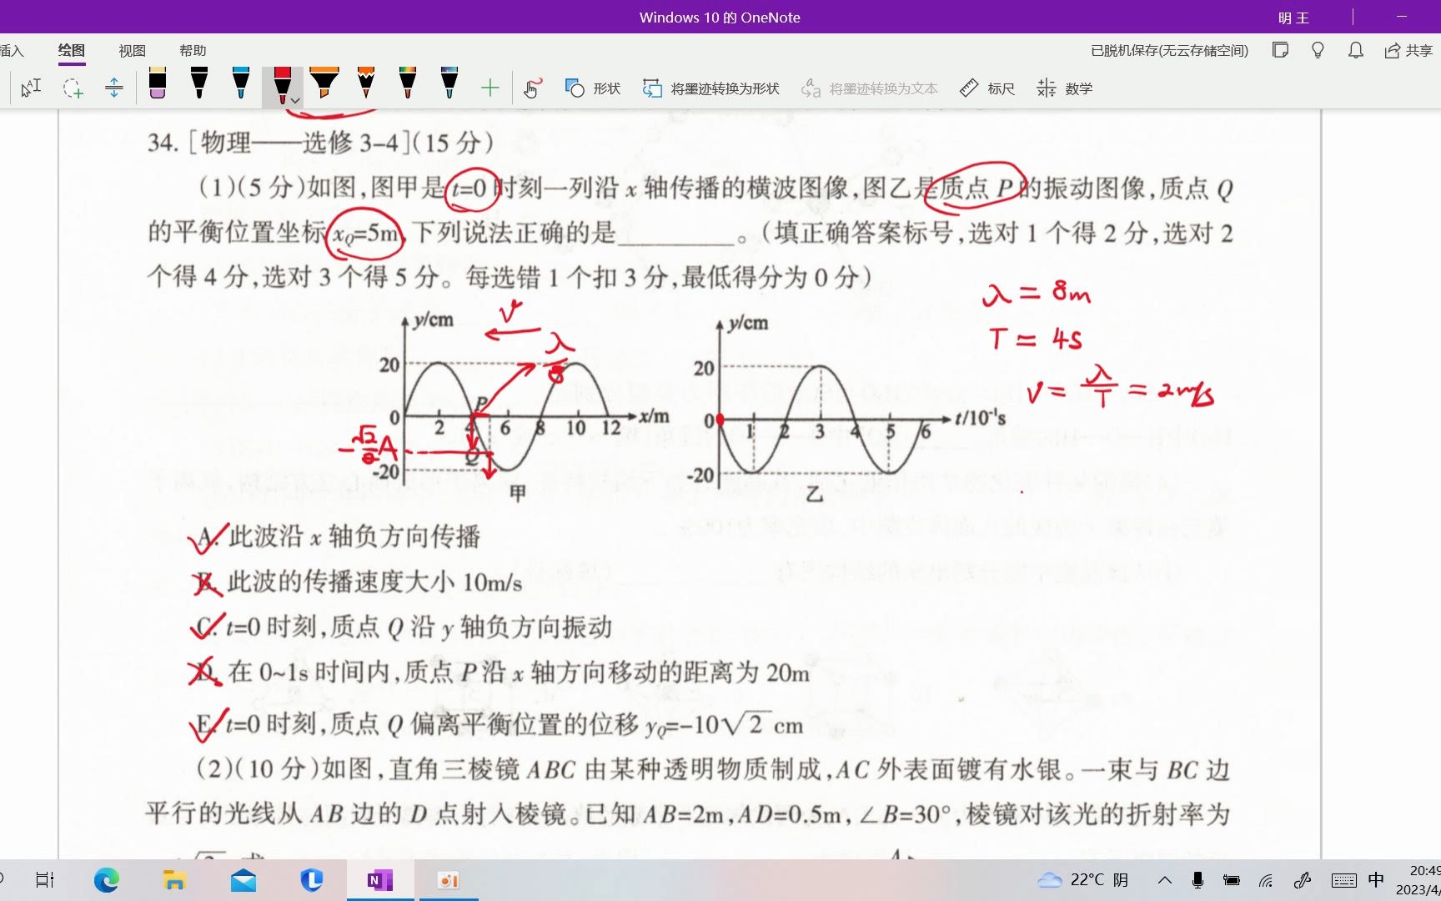
Task: Toggle the Ruler (标尺)
Action: coord(987,88)
